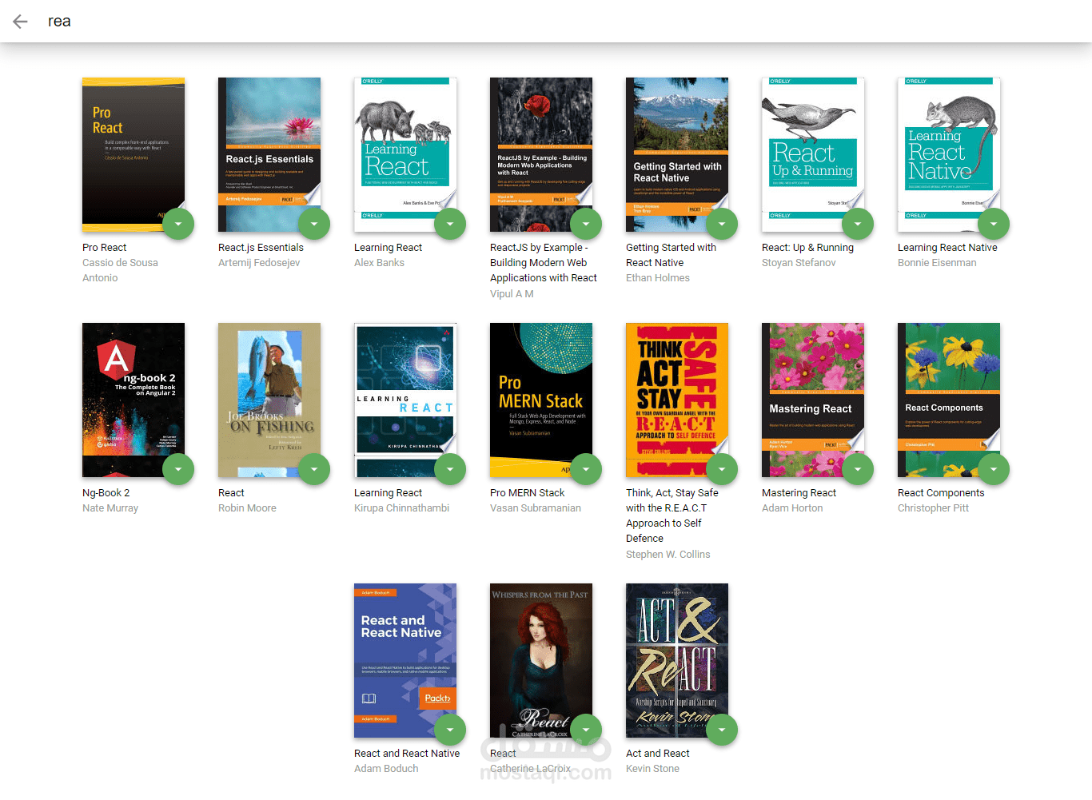Click the Pro MERN Stack book cover
The image size is (1092, 800).
tap(541, 400)
